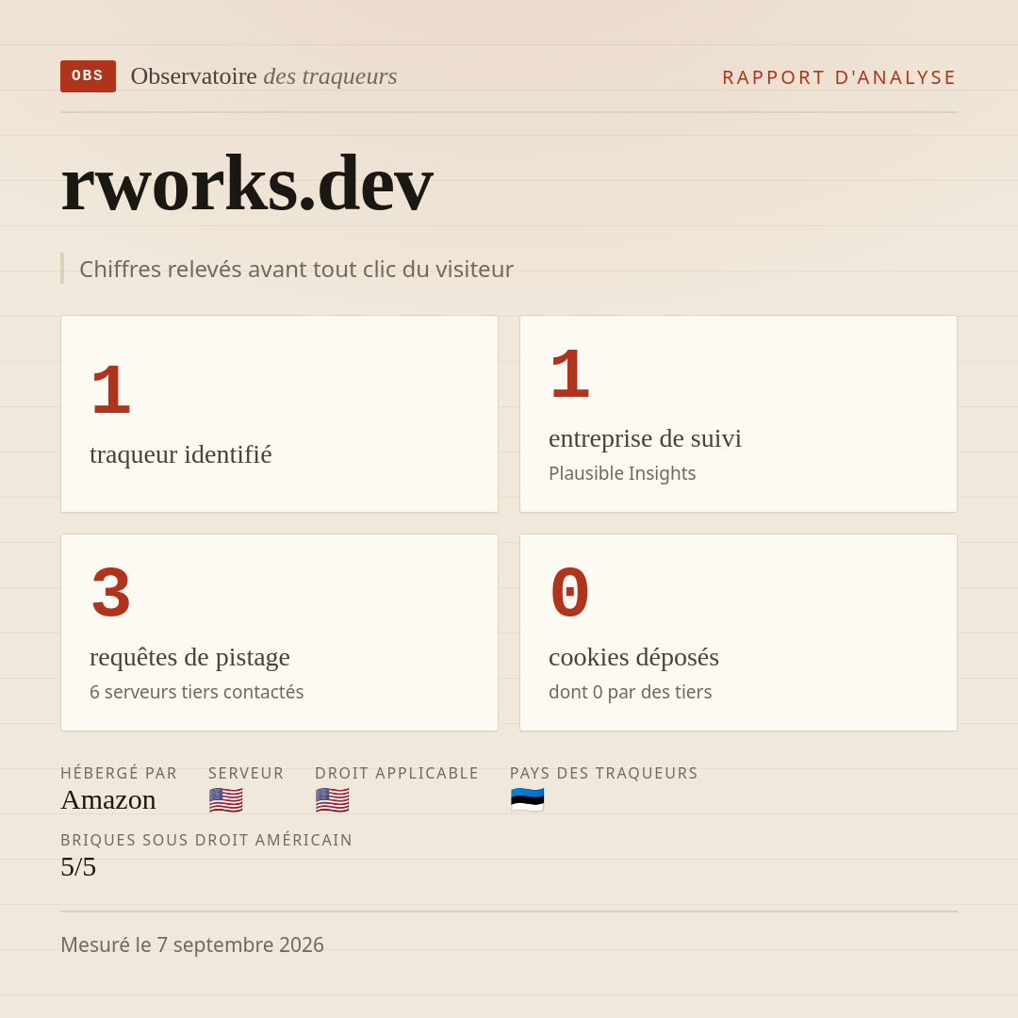Click the 5/5 score value
1018x1018 pixels.
(78, 867)
